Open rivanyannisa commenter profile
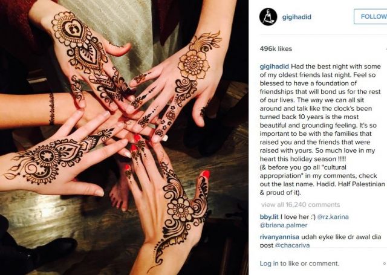 279,237
